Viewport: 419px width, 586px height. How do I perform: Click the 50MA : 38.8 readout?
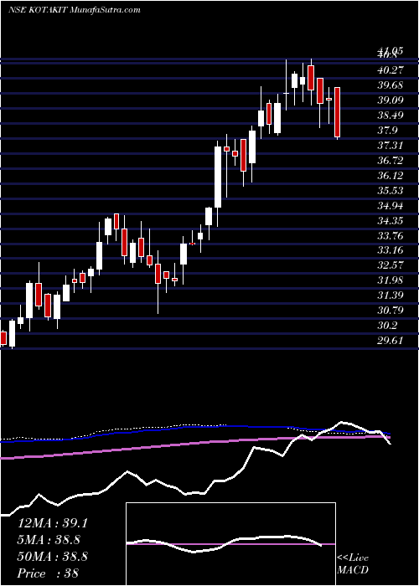click(53, 557)
